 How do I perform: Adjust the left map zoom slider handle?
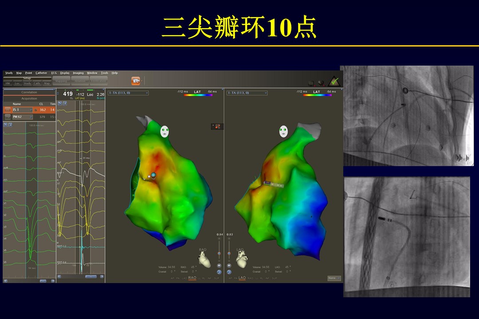tap(219, 254)
